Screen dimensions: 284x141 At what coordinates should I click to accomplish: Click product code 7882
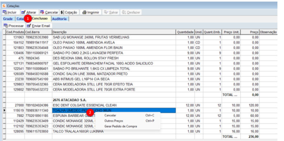click(20, 116)
